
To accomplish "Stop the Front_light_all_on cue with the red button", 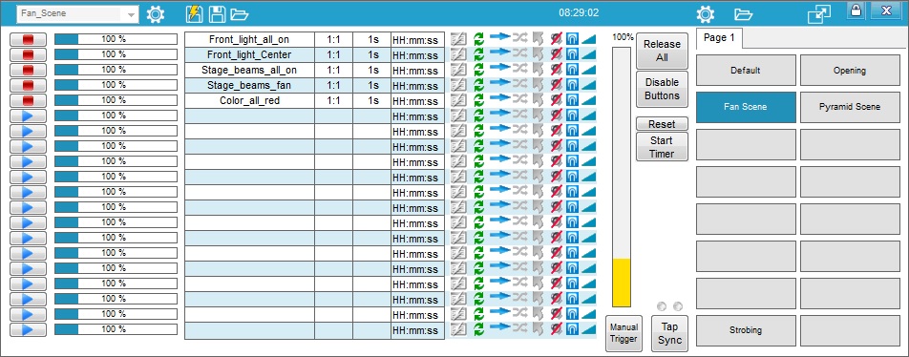I will click(x=29, y=39).
